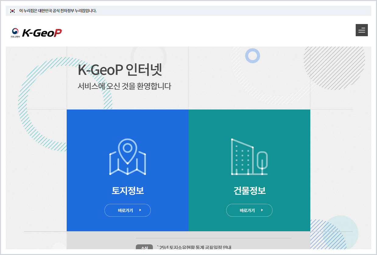377x255 pixels.
Task: Open the 소식 notice badge
Action: pos(144,247)
